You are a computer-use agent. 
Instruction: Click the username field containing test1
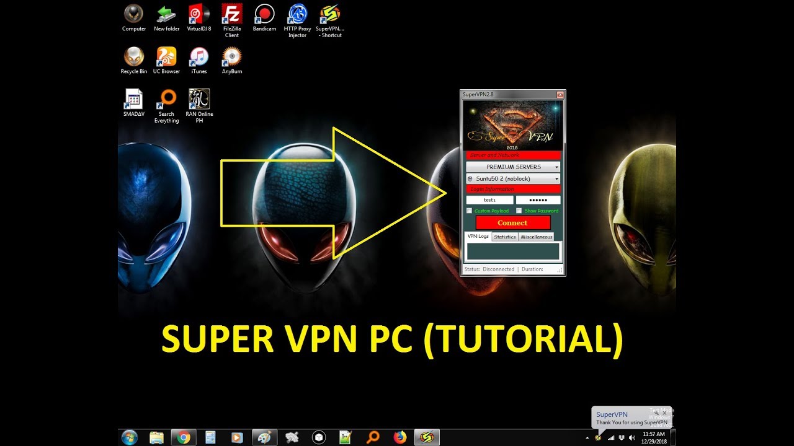click(x=490, y=200)
